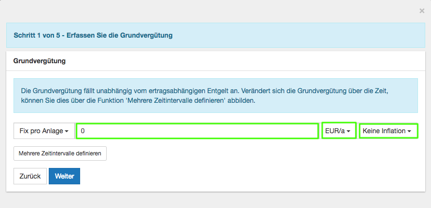Click the 'Schritt 1 von 5' step header
This screenshot has height=208, width=431.
tap(34, 35)
